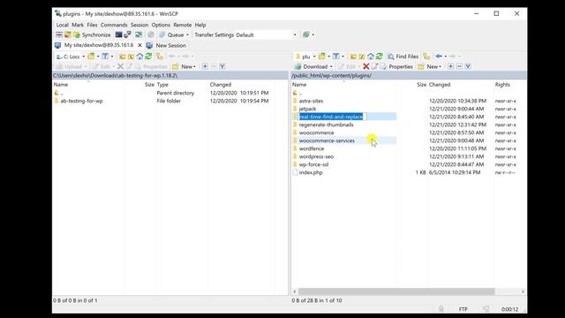Click the leftmost commander layout icon in main toolbar
This screenshot has width=565, height=318.
[59, 34]
